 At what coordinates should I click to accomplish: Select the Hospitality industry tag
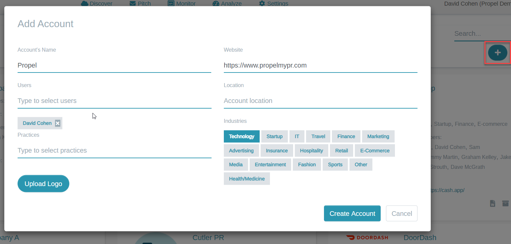pos(311,151)
